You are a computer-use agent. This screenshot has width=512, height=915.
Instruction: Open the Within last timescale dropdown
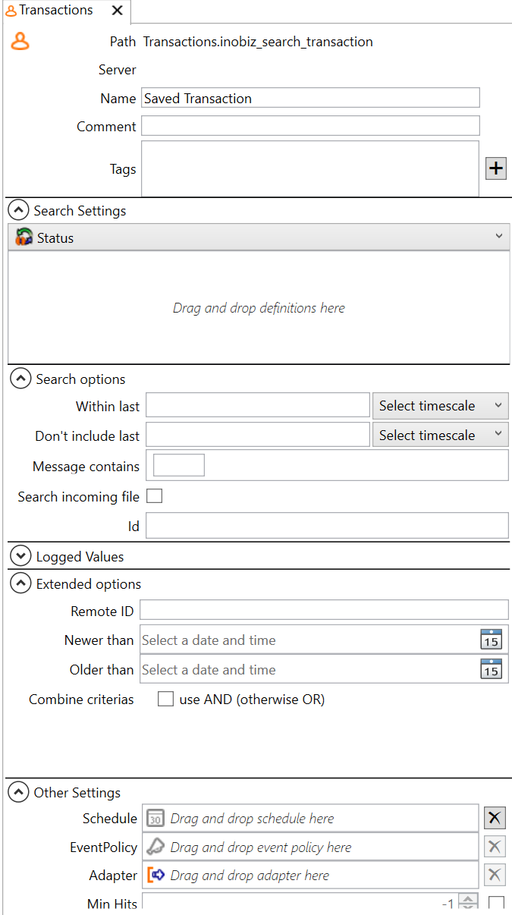(440, 406)
